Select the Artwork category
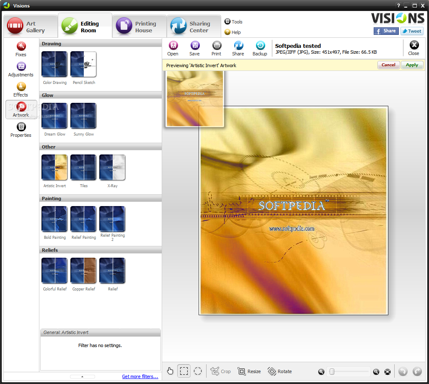Viewport: 429px width, 384px height. click(21, 110)
